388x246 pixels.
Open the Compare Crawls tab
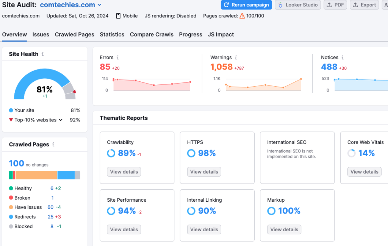[152, 34]
